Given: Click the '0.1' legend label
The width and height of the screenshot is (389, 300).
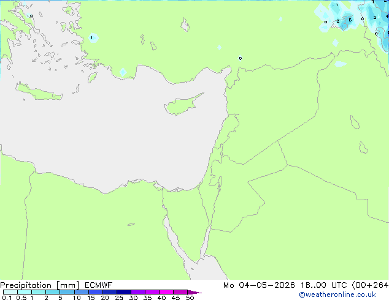Looking at the screenshot, I should tap(7, 298).
